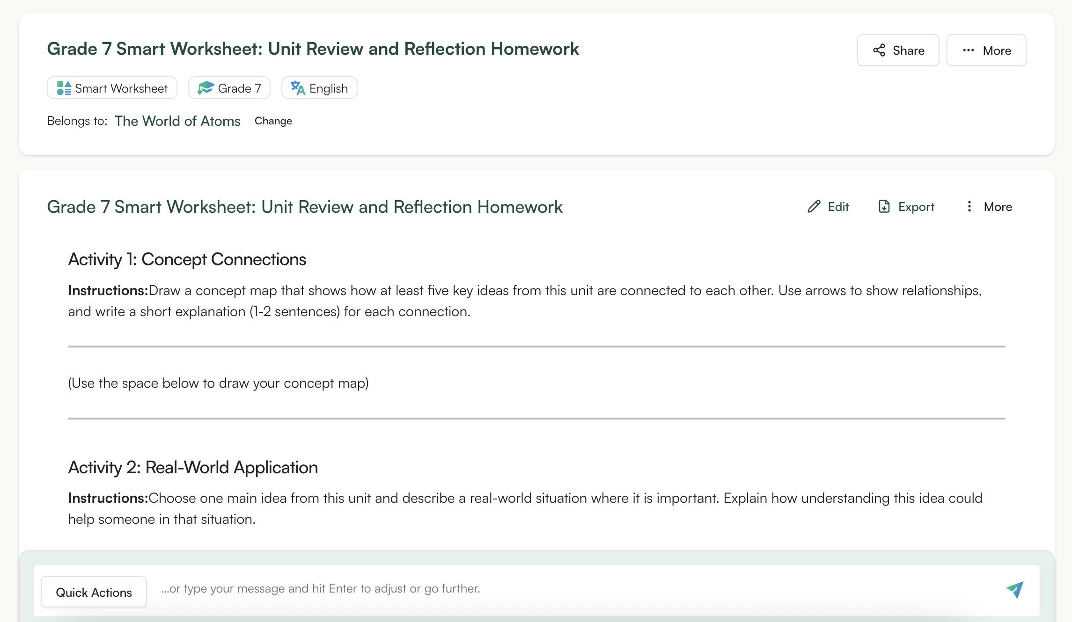Open the More menu in the header

click(986, 50)
